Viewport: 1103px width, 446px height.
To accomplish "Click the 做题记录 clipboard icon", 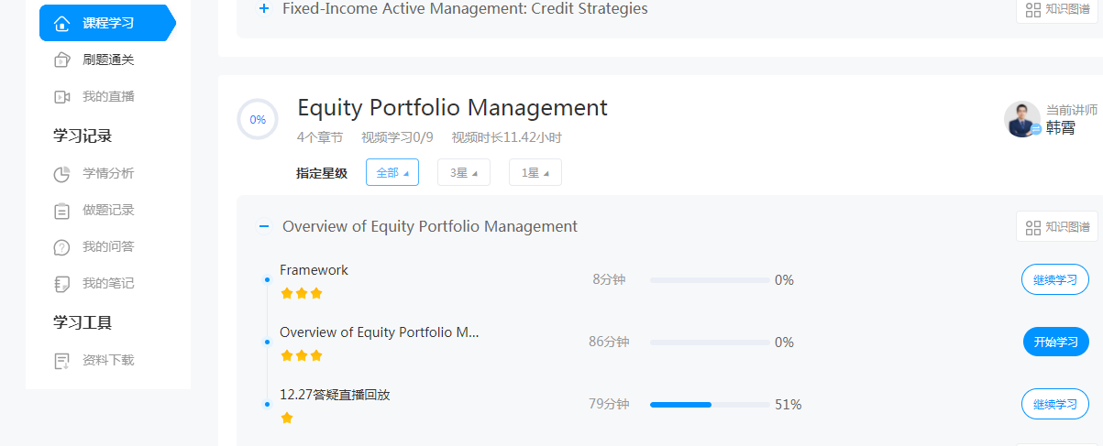I will [x=62, y=211].
